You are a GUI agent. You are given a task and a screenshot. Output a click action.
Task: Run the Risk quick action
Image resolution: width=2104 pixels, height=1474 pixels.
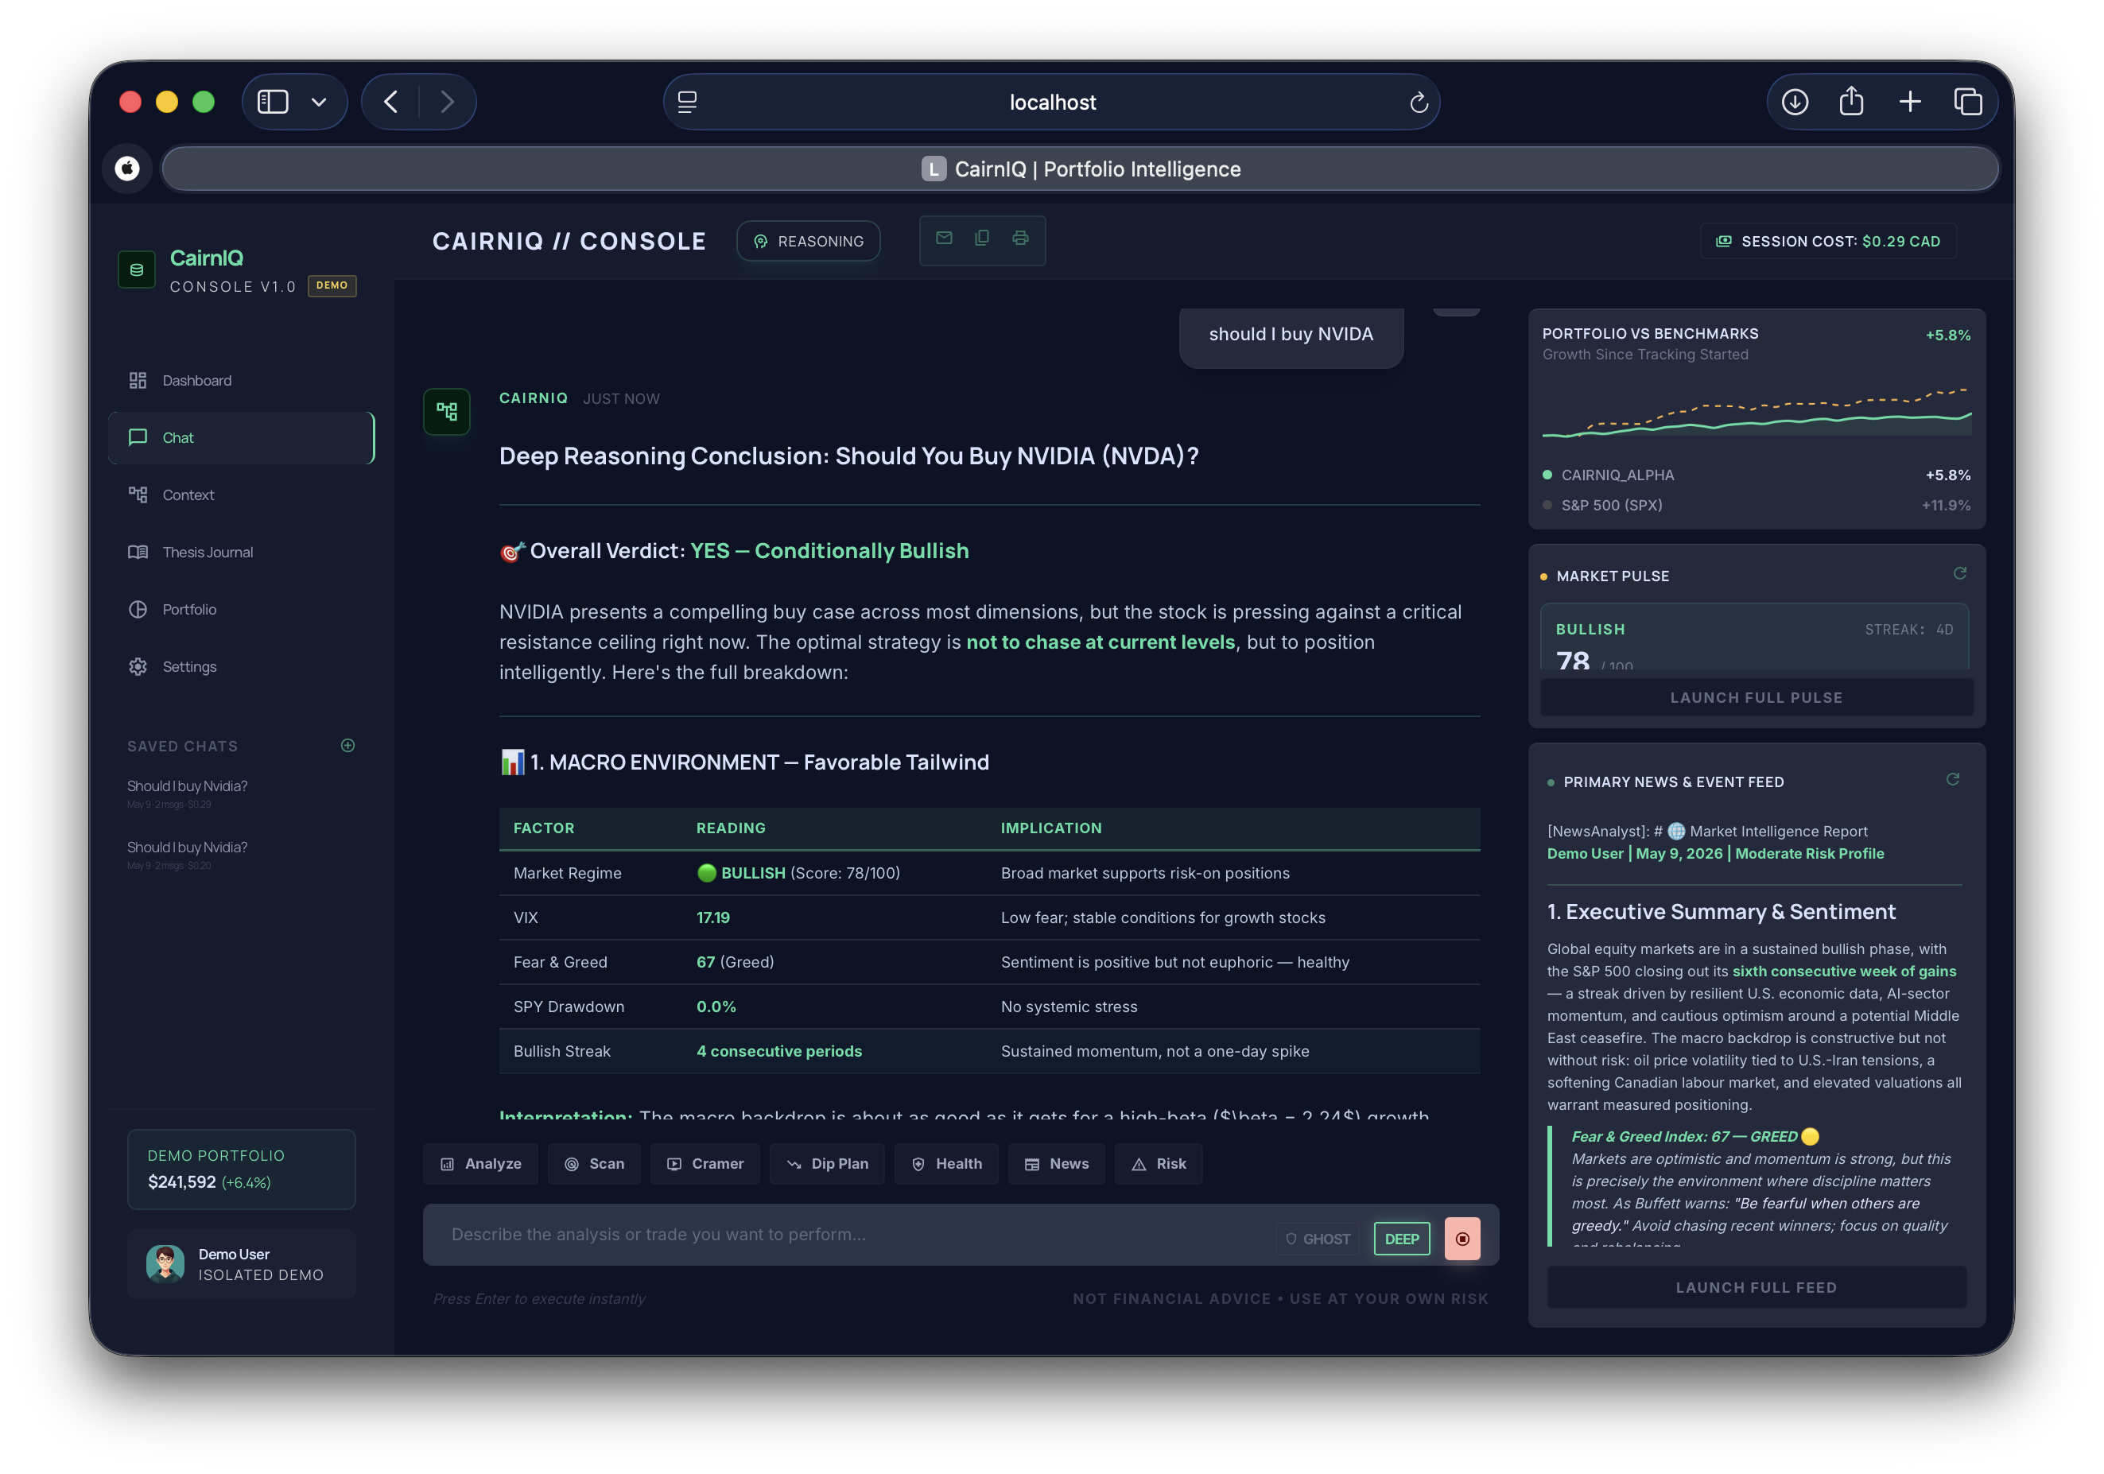click(x=1159, y=1163)
